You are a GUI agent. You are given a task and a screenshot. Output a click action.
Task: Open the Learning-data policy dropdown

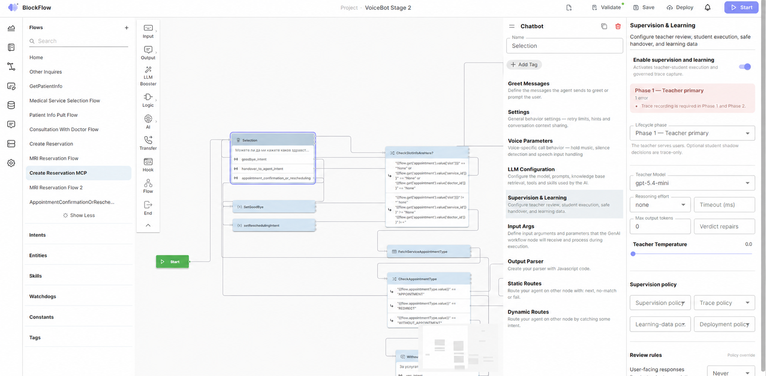(660, 324)
